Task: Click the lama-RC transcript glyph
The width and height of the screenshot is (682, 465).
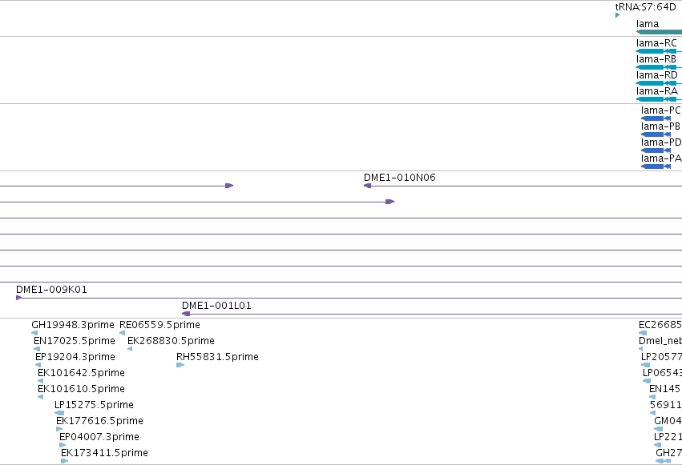Action: tap(659, 51)
